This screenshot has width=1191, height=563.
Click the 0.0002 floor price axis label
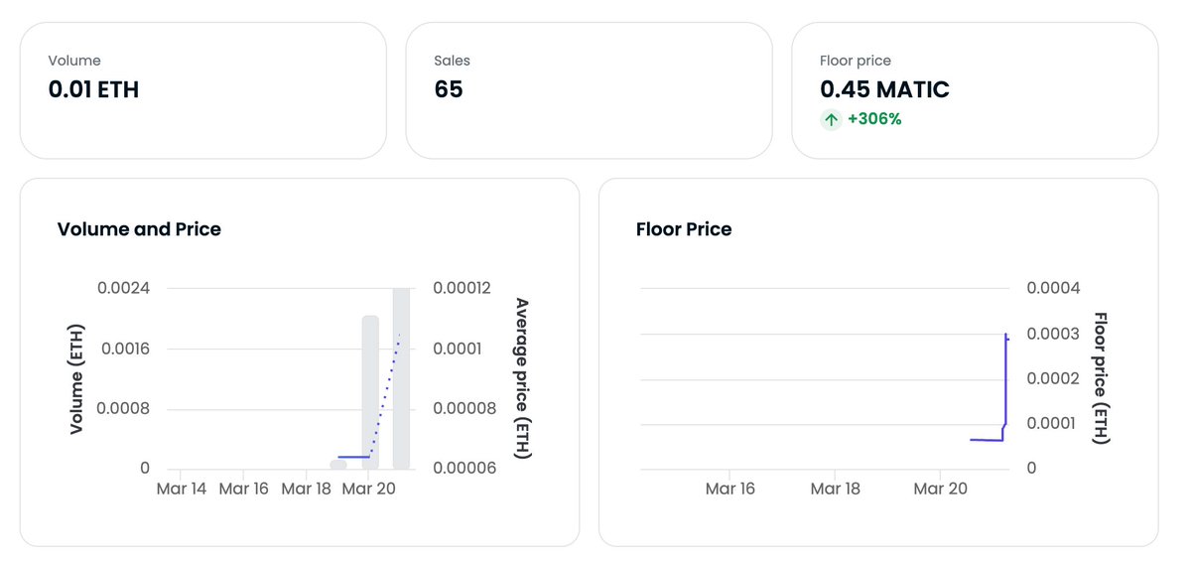pyautogui.click(x=1053, y=378)
